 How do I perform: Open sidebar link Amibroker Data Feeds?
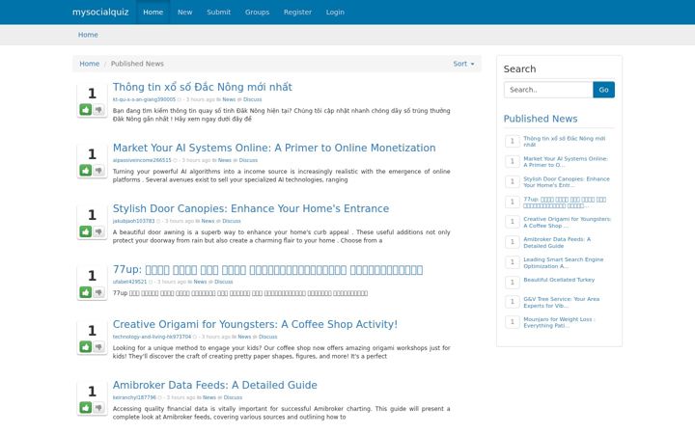coord(557,243)
